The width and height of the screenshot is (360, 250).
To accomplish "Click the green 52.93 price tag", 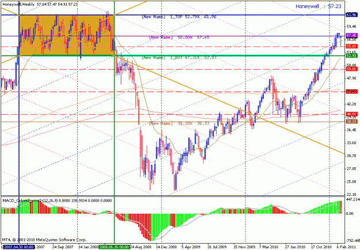I will click(x=352, y=55).
